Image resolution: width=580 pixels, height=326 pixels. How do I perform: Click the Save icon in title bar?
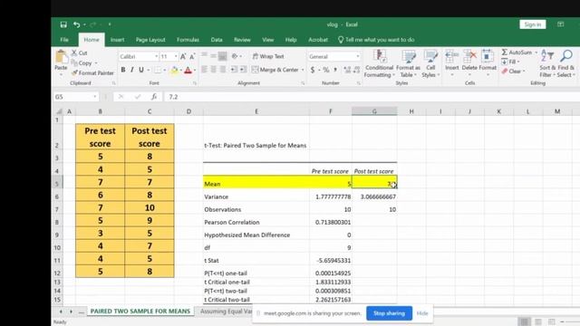click(63, 24)
